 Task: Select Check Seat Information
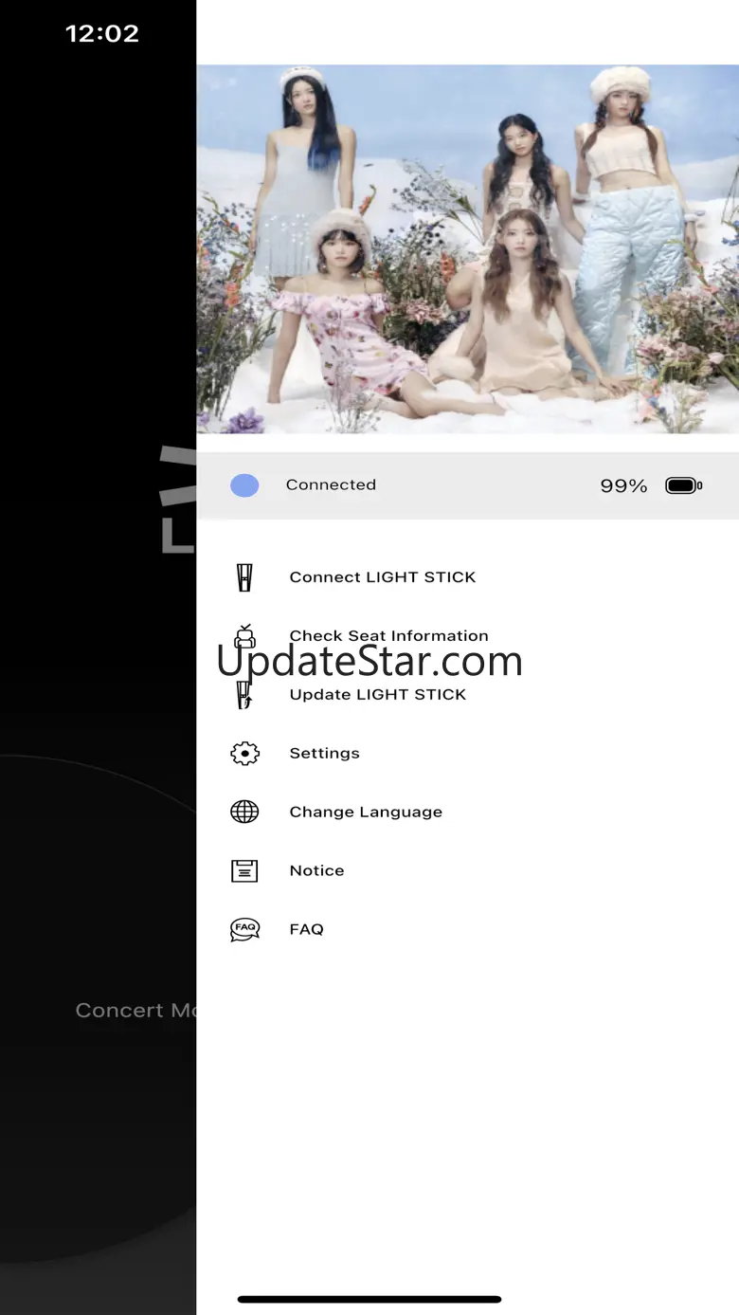(388, 636)
